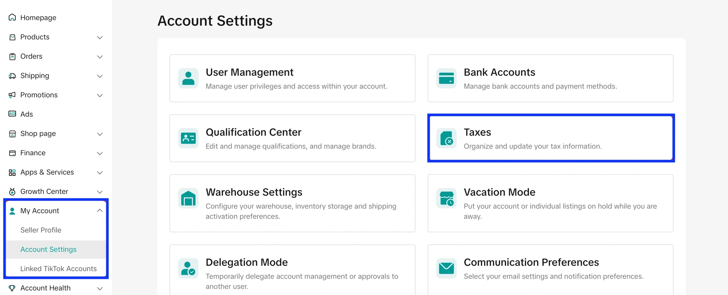Click the Delegation Mode user-check icon
This screenshot has height=295, width=728.
(x=188, y=268)
